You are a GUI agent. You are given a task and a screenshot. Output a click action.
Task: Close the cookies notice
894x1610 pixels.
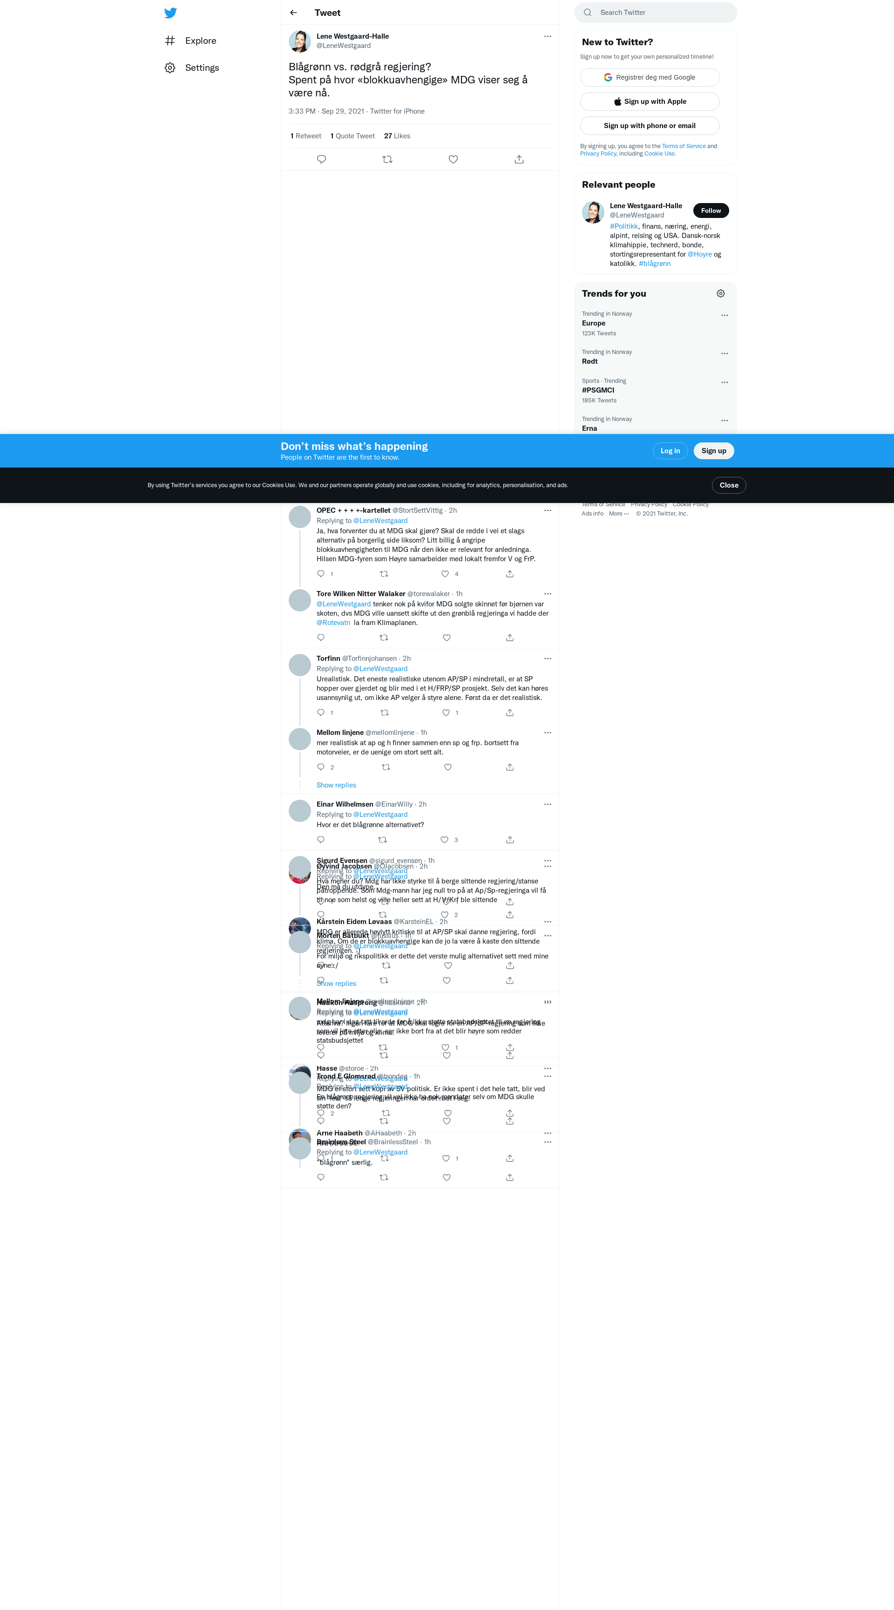[x=729, y=485]
